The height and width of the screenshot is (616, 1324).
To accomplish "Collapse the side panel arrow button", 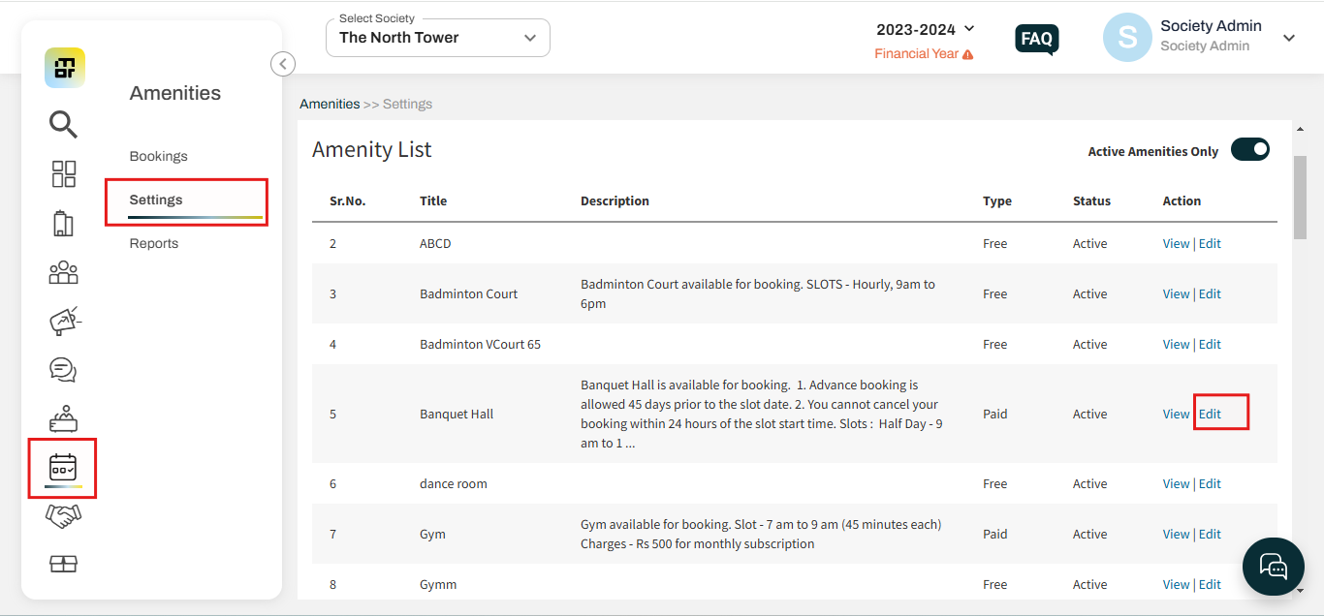I will pyautogui.click(x=282, y=64).
